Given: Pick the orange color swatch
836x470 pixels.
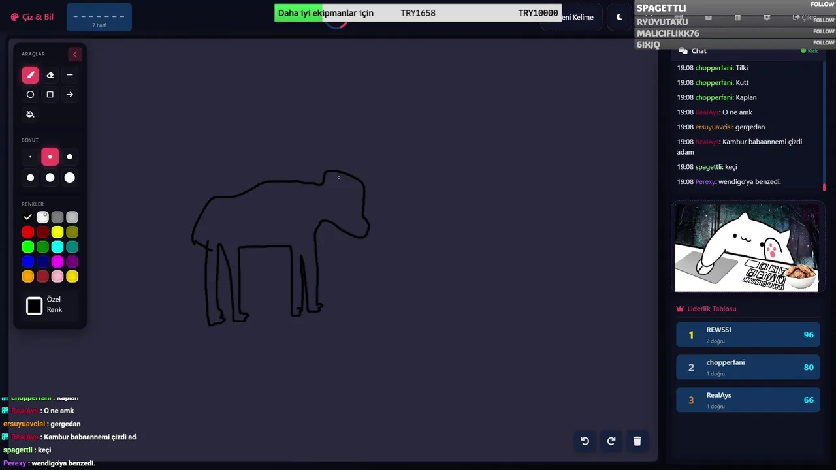Looking at the screenshot, I should 27,277.
